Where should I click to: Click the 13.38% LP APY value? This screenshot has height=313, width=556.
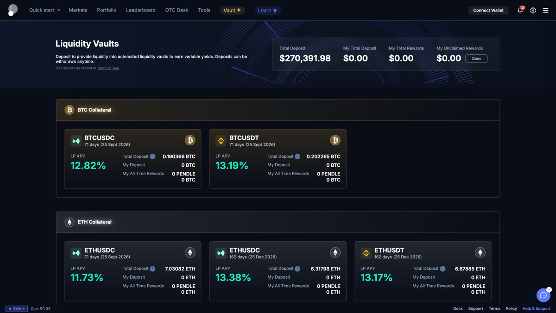pos(233,278)
